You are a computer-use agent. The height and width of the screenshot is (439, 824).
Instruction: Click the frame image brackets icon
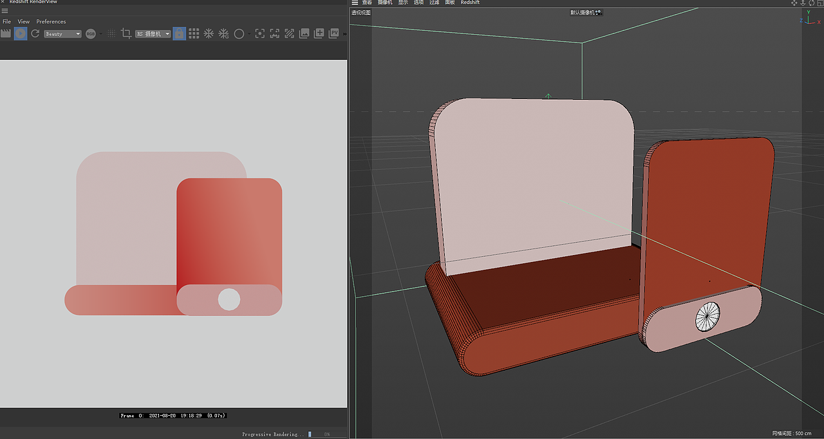[x=275, y=33]
